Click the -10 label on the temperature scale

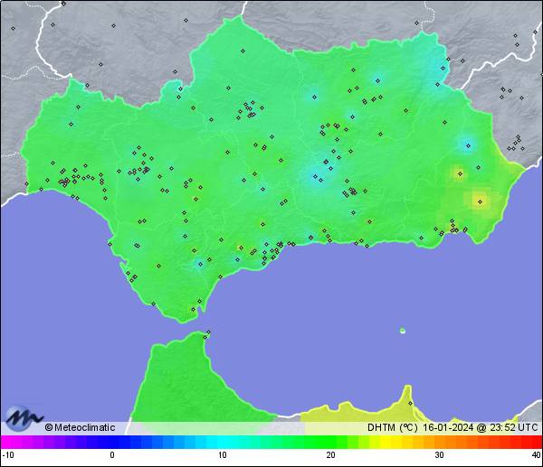pos(8,455)
